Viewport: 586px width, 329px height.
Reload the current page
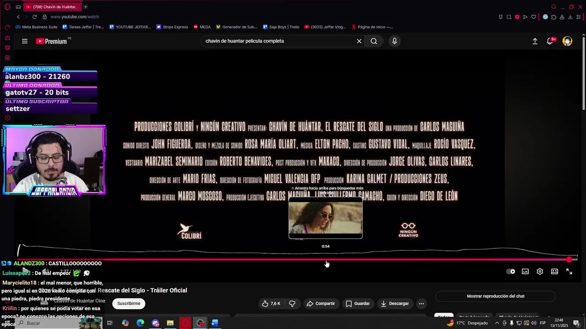click(x=34, y=17)
